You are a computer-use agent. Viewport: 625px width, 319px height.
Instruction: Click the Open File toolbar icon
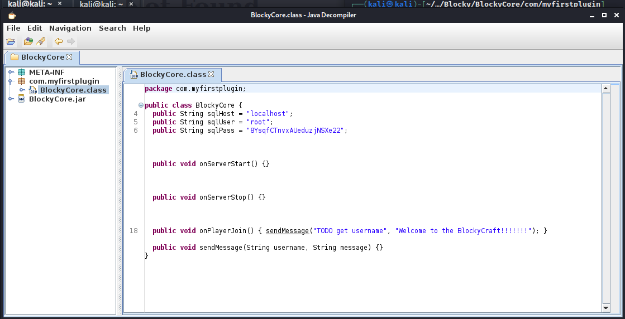point(11,41)
